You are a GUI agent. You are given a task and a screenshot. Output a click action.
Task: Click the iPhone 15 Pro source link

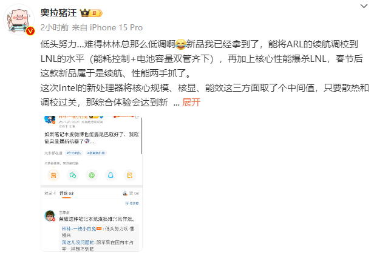116,28
